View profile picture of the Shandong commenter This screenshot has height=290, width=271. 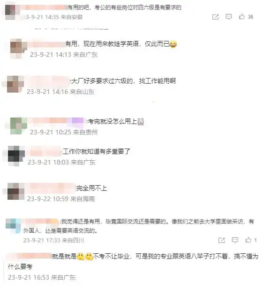click(15, 84)
